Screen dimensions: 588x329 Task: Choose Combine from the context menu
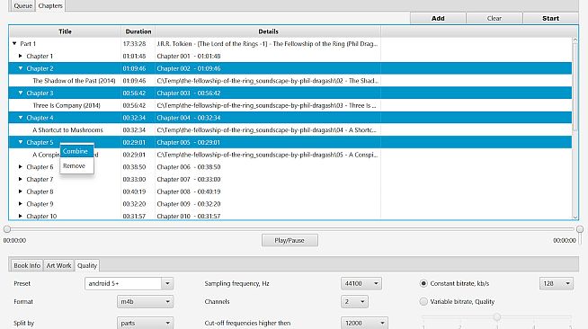tap(76, 151)
